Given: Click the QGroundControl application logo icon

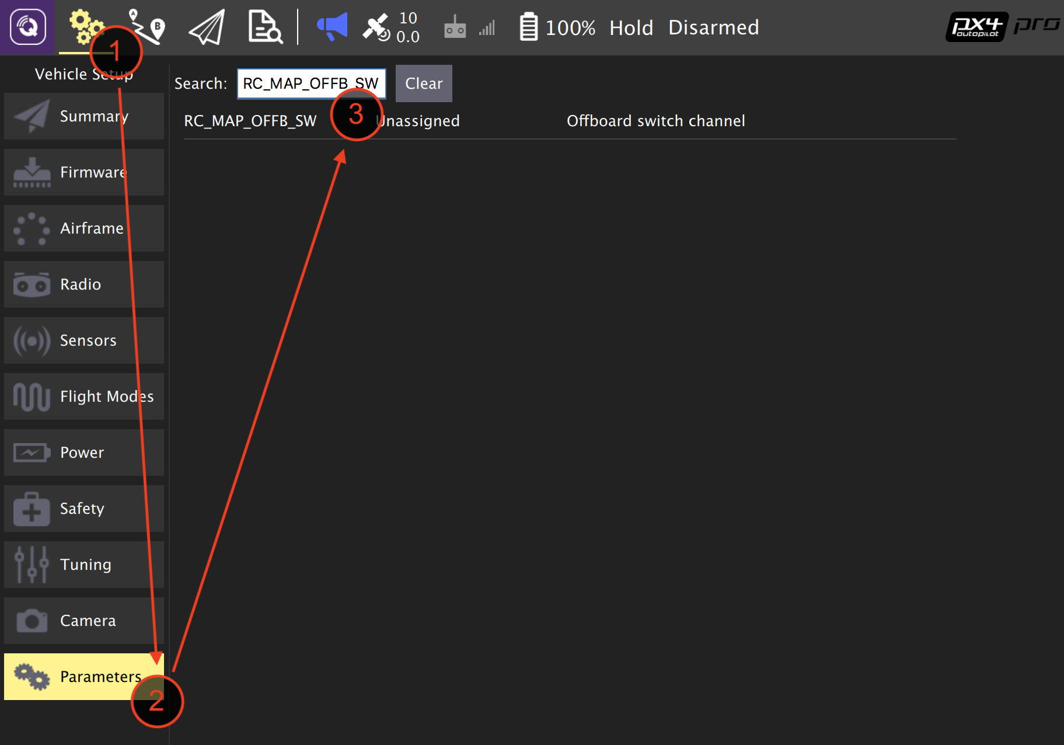Looking at the screenshot, I should (27, 27).
